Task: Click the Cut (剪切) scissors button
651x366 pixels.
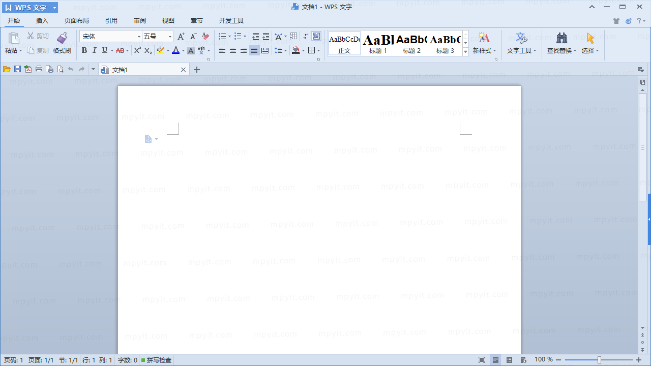Action: 38,36
